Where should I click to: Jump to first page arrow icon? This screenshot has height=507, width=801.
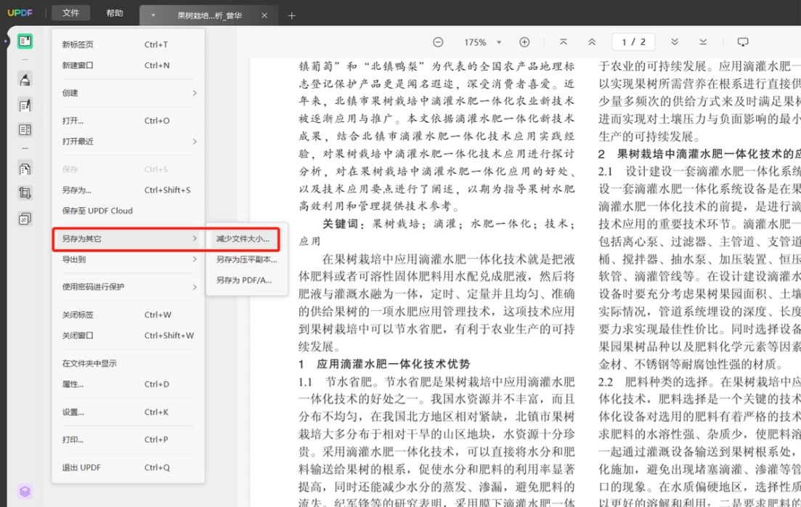pos(564,42)
